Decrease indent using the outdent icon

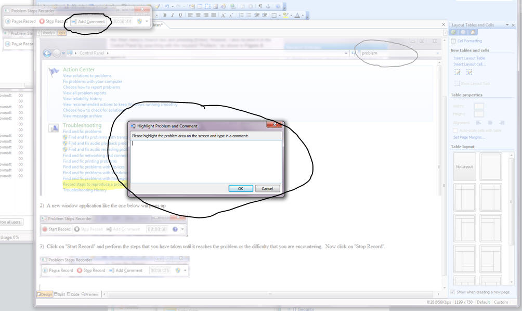coord(257,15)
